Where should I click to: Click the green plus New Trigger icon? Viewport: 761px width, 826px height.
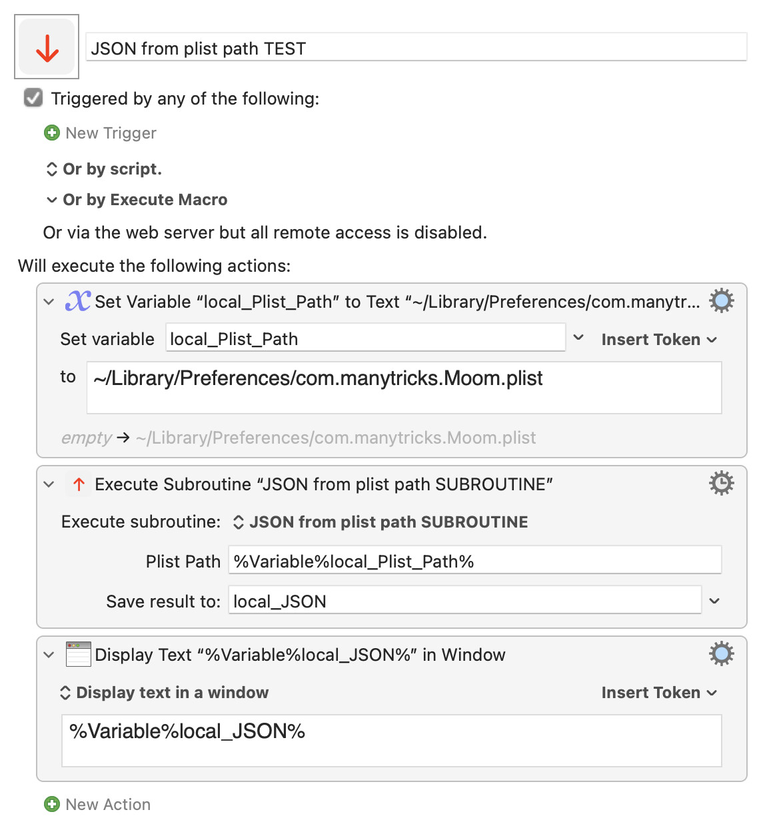(x=51, y=133)
